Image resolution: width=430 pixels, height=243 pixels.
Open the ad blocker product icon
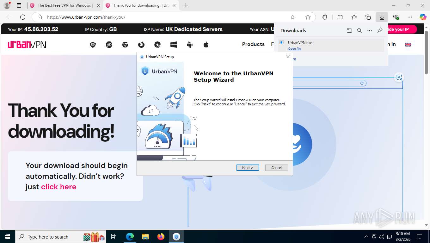tap(109, 45)
